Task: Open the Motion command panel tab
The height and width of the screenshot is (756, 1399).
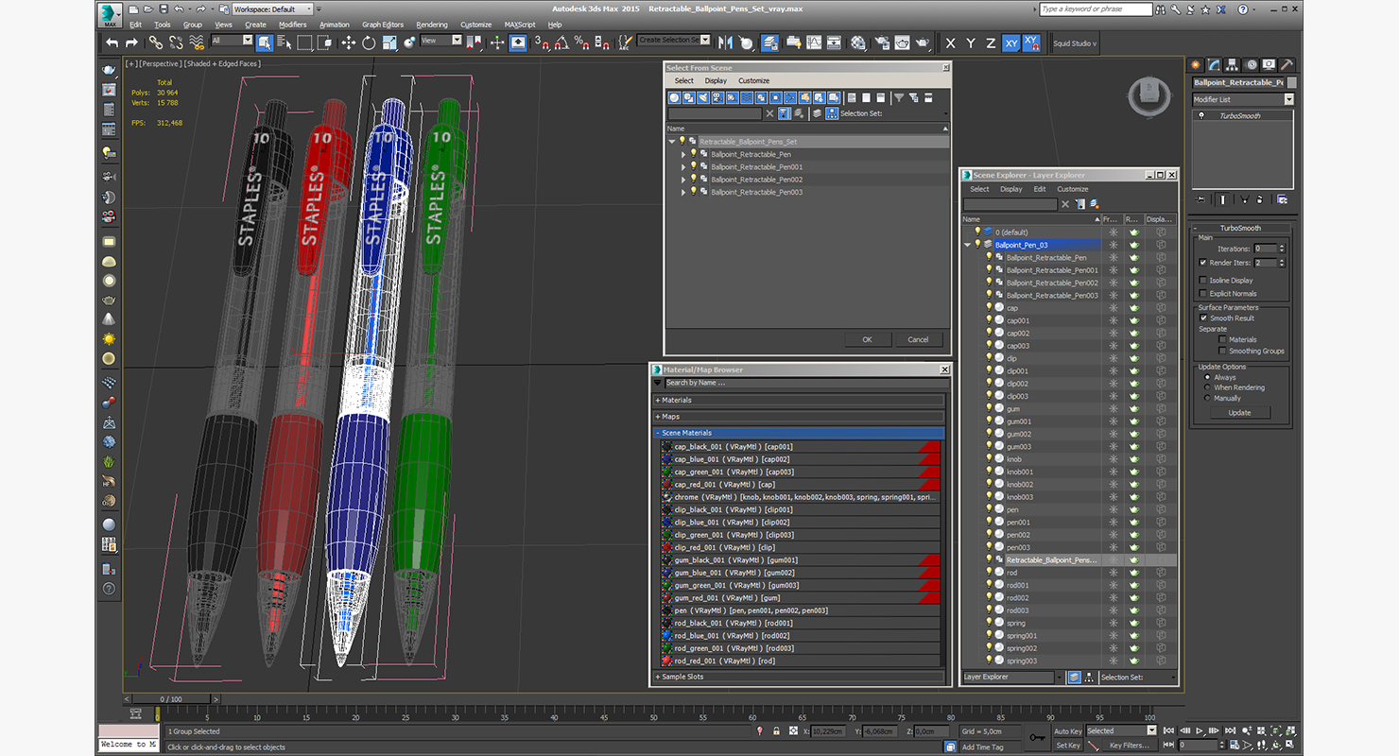Action: pyautogui.click(x=1252, y=65)
